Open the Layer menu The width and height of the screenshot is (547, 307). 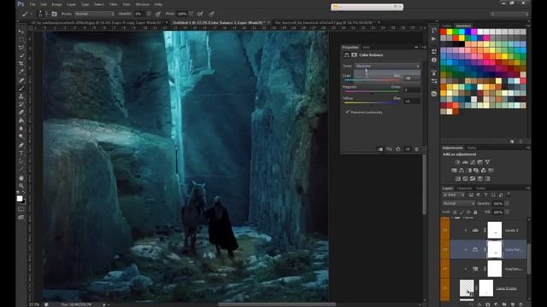click(71, 4)
